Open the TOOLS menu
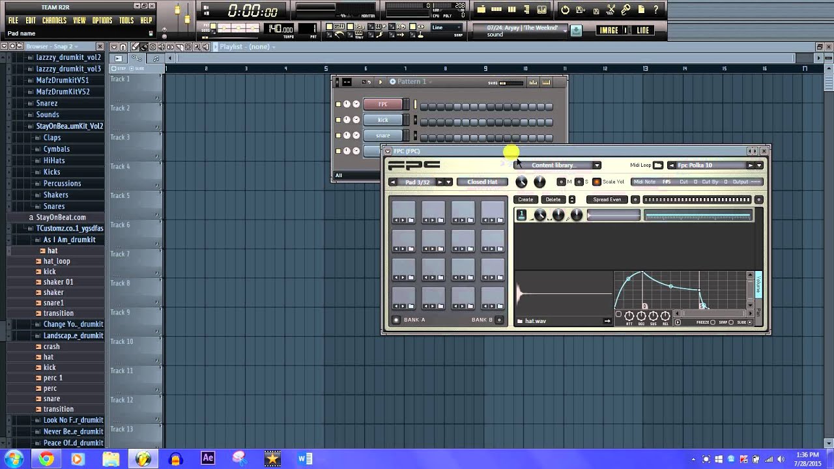The image size is (834, 469). click(x=126, y=21)
